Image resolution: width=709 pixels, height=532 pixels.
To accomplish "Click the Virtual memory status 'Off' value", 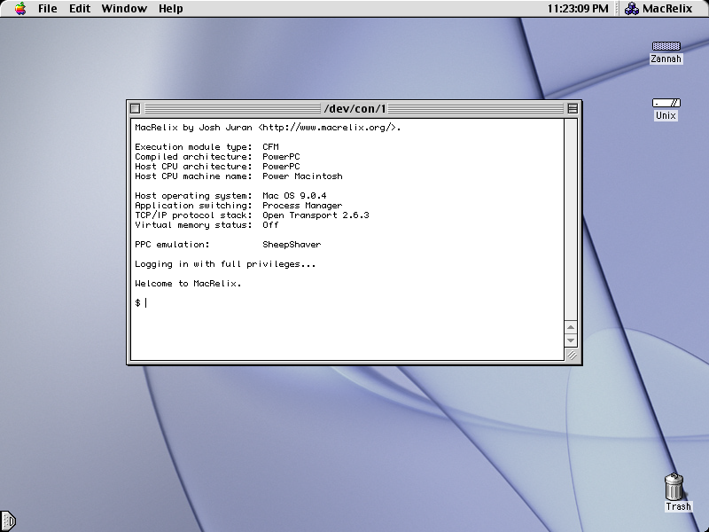I will [x=270, y=225].
